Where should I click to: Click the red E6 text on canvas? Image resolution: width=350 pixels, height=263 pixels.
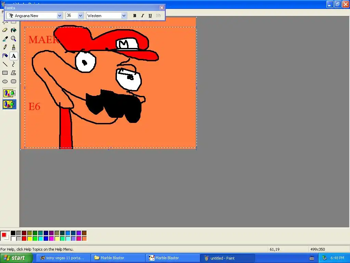pos(35,107)
